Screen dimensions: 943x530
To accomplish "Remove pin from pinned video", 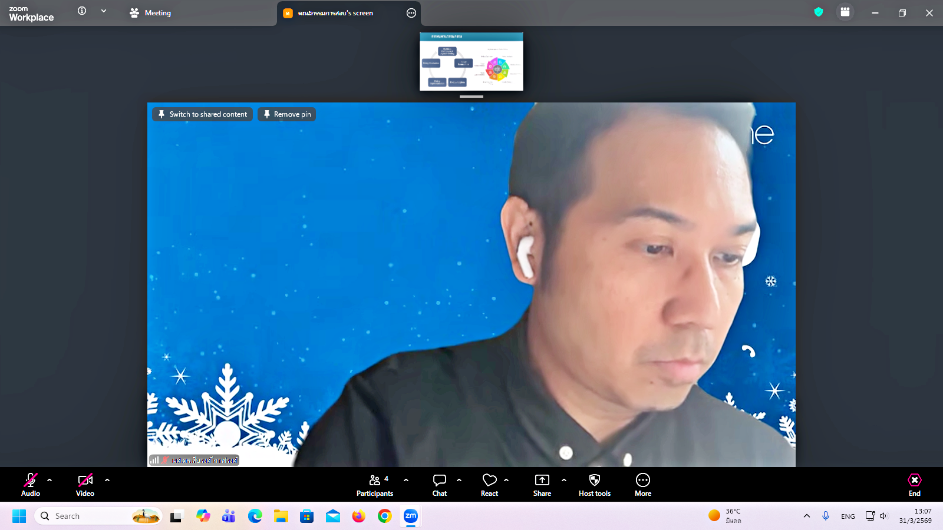I will point(286,114).
